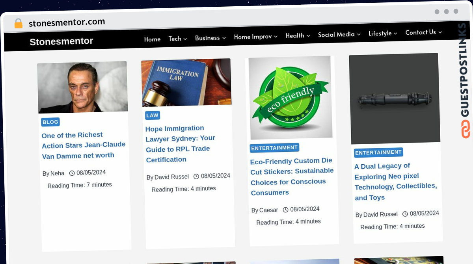The width and height of the screenshot is (473, 264).
Task: Open ENTERTAINMENT tag on Eco-Friendly stickers card
Action: (274, 148)
